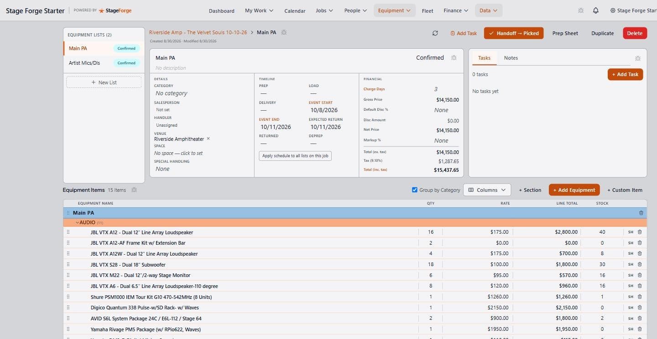Grab drag handle of Main PA section
This screenshot has height=339, width=657.
click(x=68, y=213)
